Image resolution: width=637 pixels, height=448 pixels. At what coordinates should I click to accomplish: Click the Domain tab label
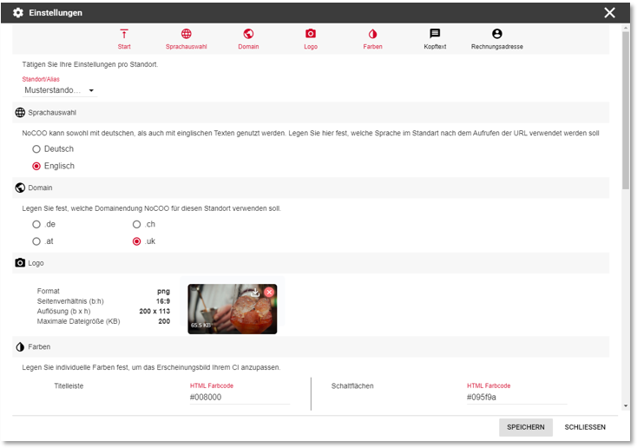(x=248, y=47)
